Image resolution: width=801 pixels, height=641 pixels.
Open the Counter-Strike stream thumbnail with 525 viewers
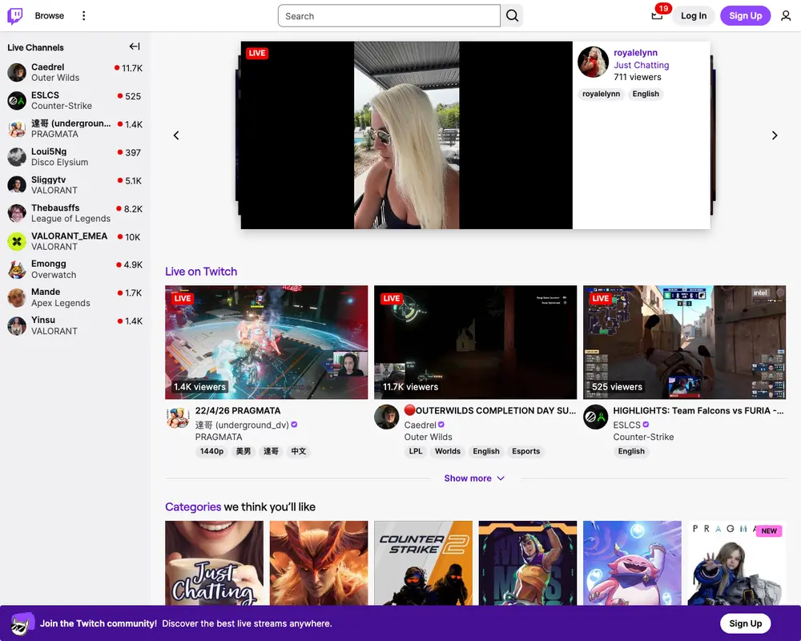(x=685, y=342)
